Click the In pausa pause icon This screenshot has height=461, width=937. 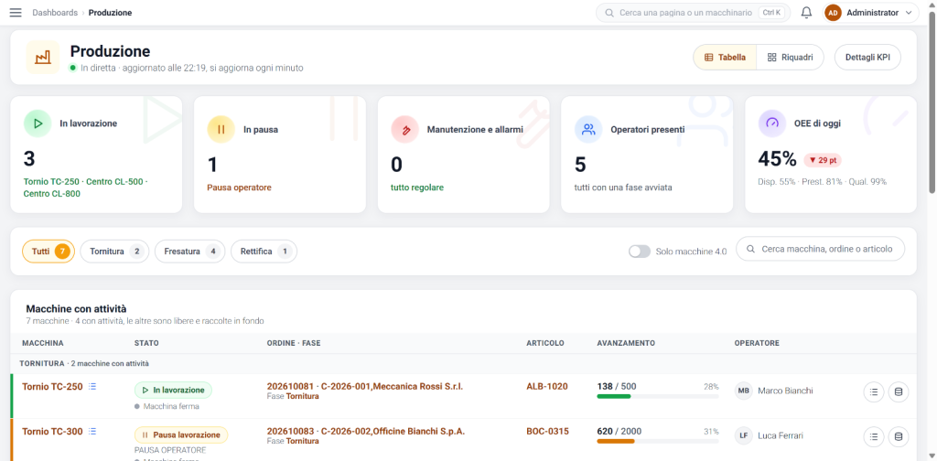click(x=221, y=129)
